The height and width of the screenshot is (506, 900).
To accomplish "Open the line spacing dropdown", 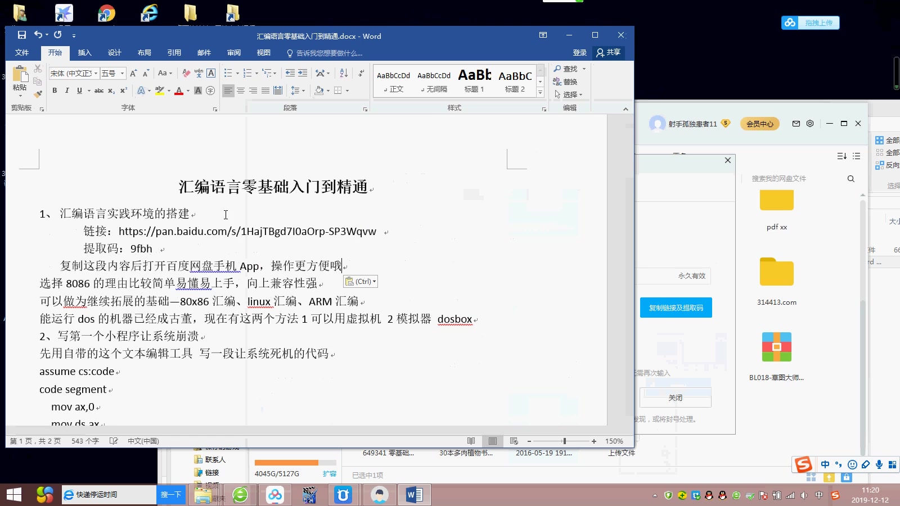I will (x=298, y=91).
